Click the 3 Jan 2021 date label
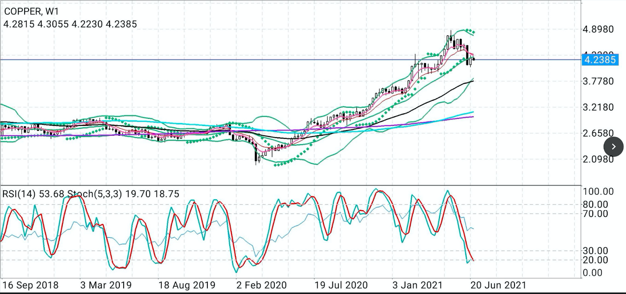 (418, 285)
